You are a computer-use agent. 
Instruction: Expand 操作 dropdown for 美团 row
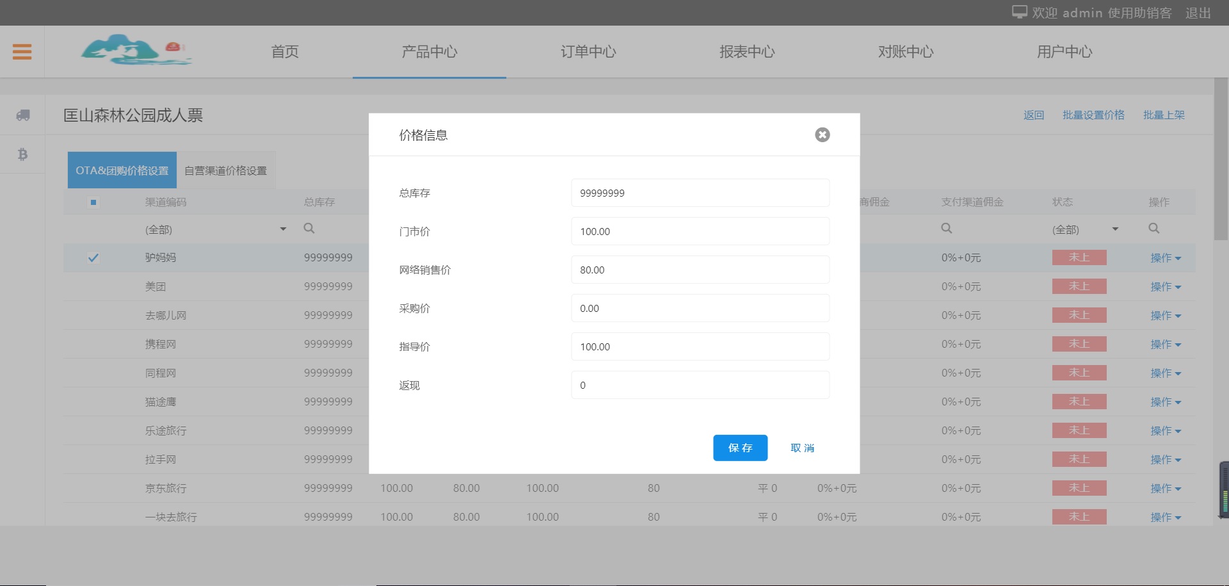[1165, 287]
